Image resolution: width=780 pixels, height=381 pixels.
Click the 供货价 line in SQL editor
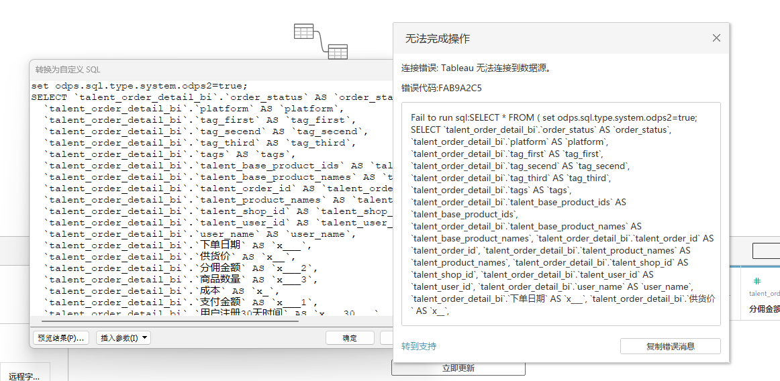(170, 257)
